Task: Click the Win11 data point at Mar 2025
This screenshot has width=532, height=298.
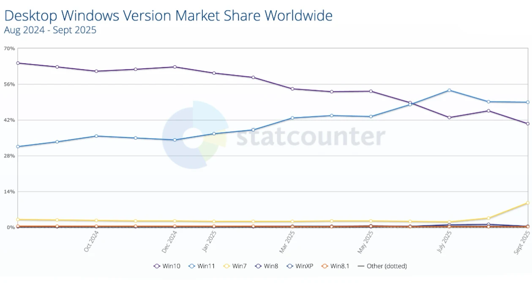Action: [292, 118]
